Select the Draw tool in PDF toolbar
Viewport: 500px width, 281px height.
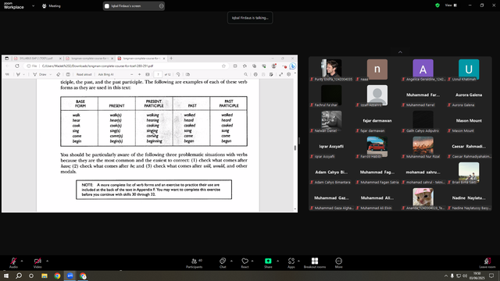pos(40,75)
